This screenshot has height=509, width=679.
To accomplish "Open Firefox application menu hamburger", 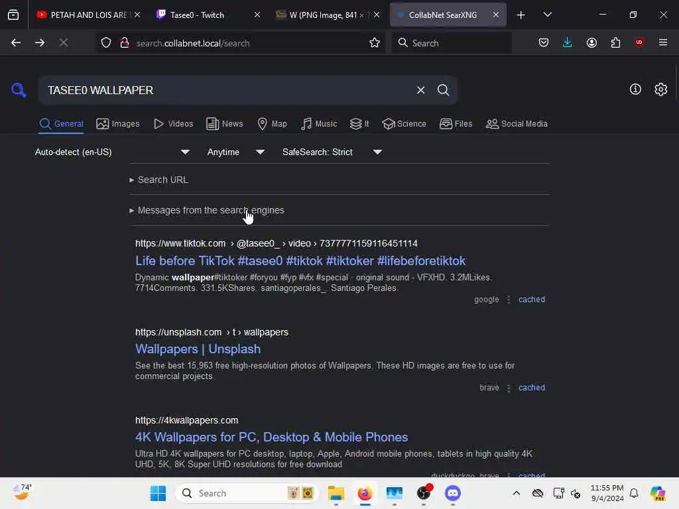I will click(x=663, y=42).
